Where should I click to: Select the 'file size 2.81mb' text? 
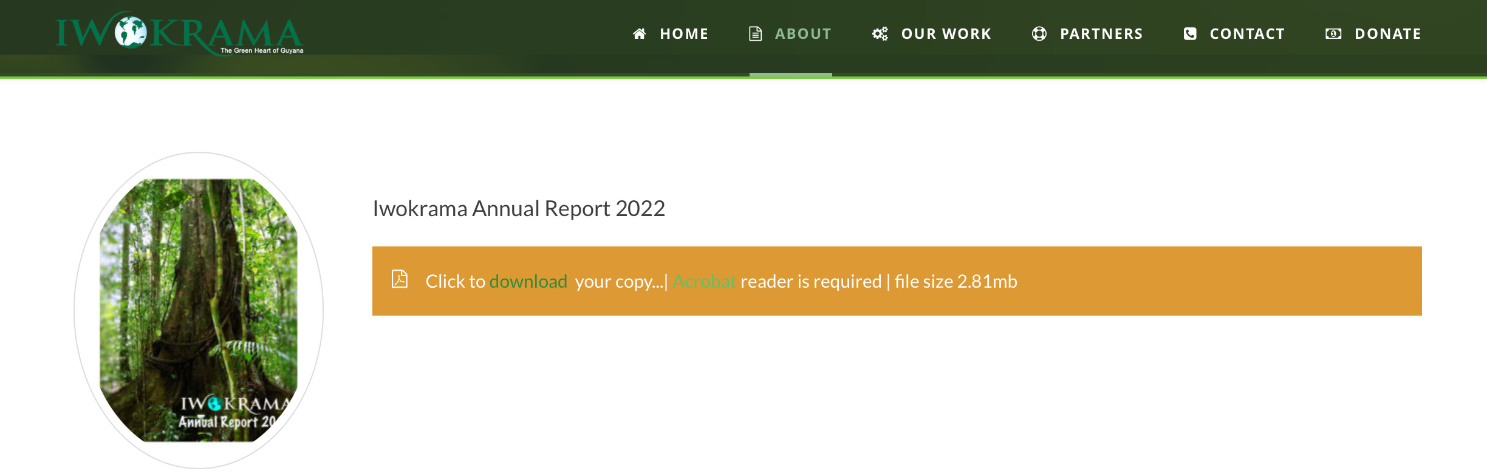pyautogui.click(x=955, y=282)
